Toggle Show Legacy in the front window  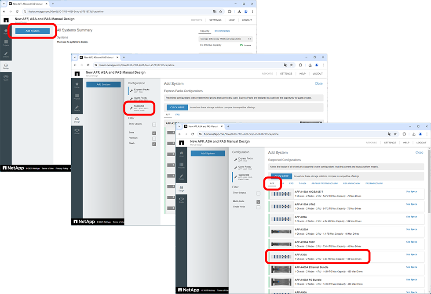tap(258, 193)
